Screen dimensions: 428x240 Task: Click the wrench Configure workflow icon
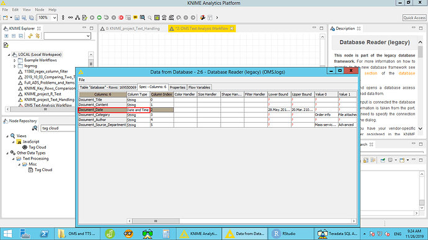203,17
